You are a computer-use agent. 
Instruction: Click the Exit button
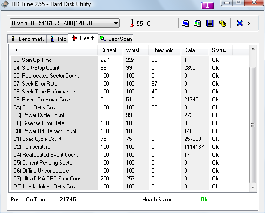point(245,23)
